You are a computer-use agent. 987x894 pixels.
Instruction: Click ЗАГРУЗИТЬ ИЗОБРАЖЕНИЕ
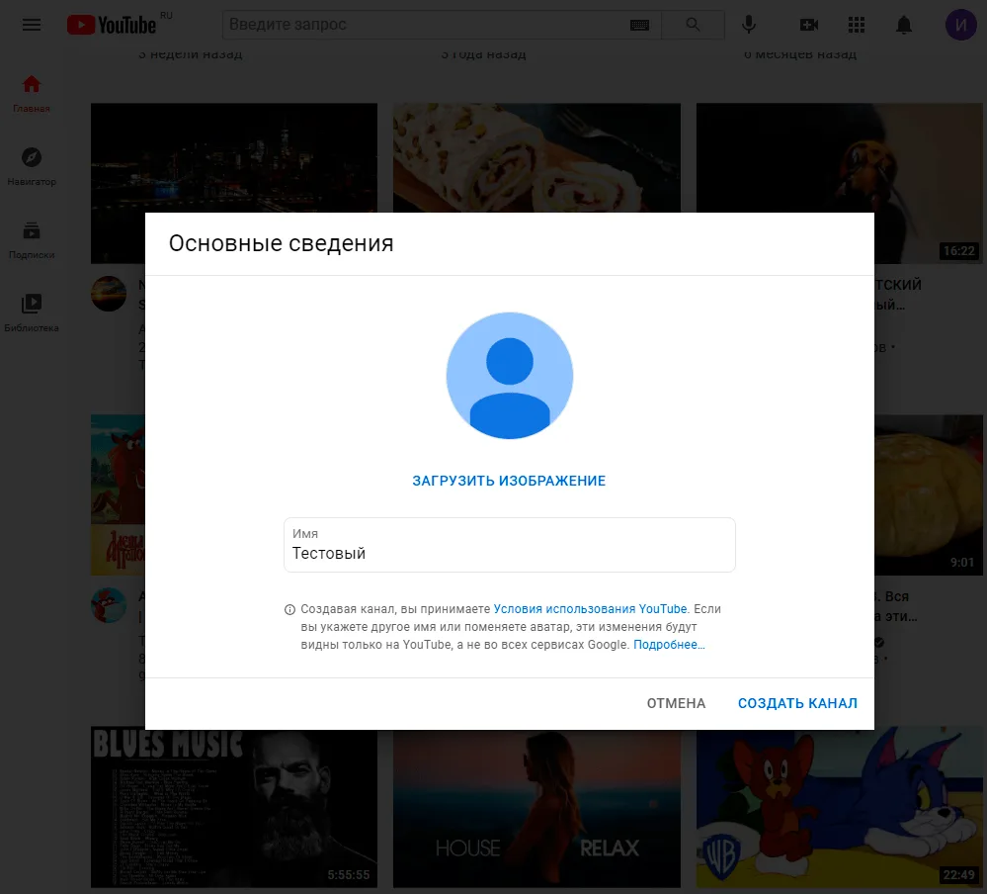click(x=509, y=481)
